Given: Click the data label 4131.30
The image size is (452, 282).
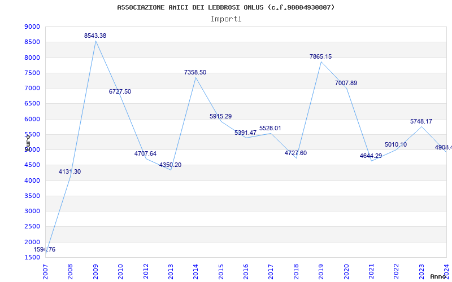Looking at the screenshot, I should 69,172.
